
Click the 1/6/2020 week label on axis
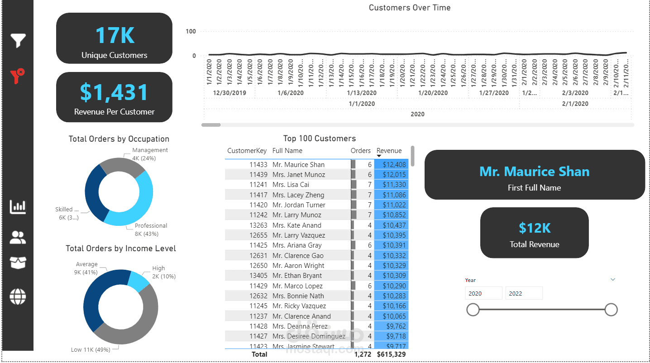click(x=291, y=93)
